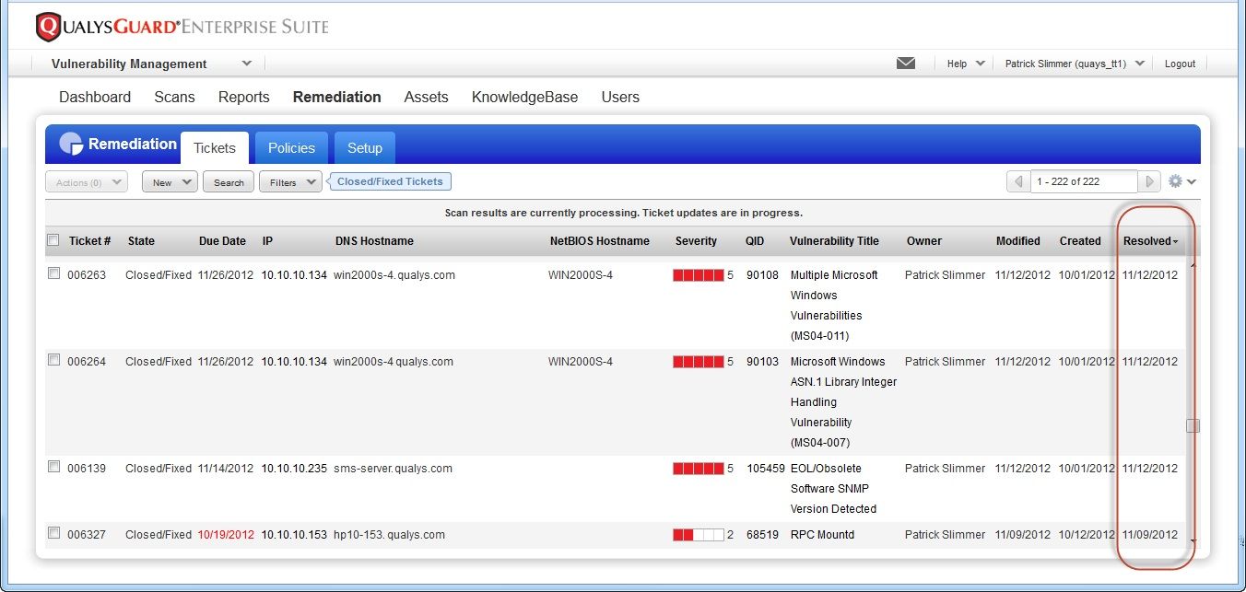Click ticket number 006264
Viewport: 1246px width, 592px height.
coord(87,362)
